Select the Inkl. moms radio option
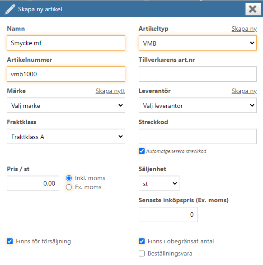The width and height of the screenshot is (263, 265). (x=69, y=178)
